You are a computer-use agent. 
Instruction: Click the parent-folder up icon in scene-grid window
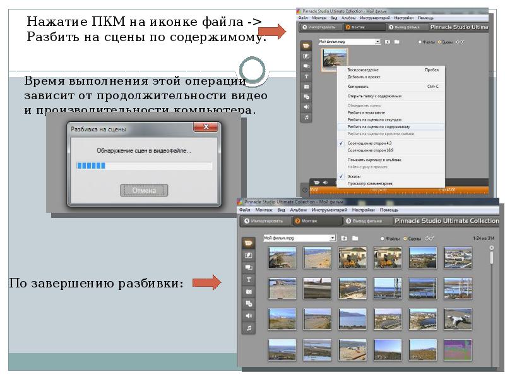pos(344,238)
